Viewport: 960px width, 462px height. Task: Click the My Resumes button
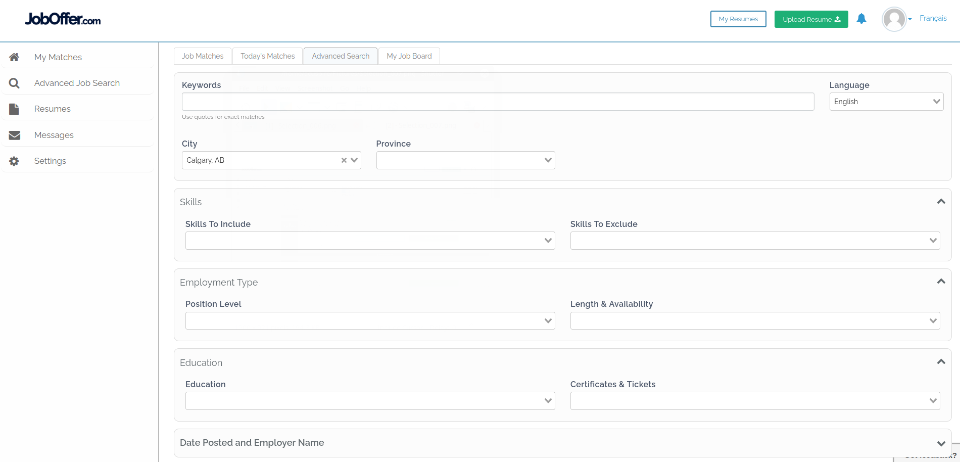(738, 19)
